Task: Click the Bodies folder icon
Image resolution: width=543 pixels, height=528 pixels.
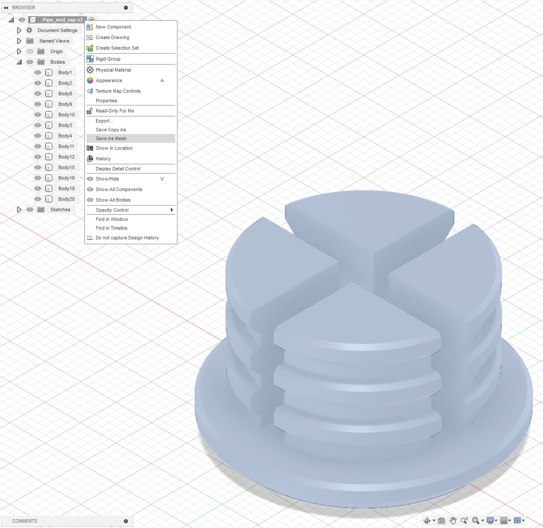Action: point(41,62)
